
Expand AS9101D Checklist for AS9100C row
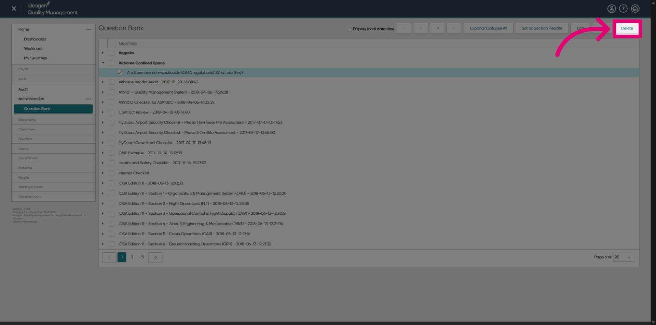pos(103,102)
